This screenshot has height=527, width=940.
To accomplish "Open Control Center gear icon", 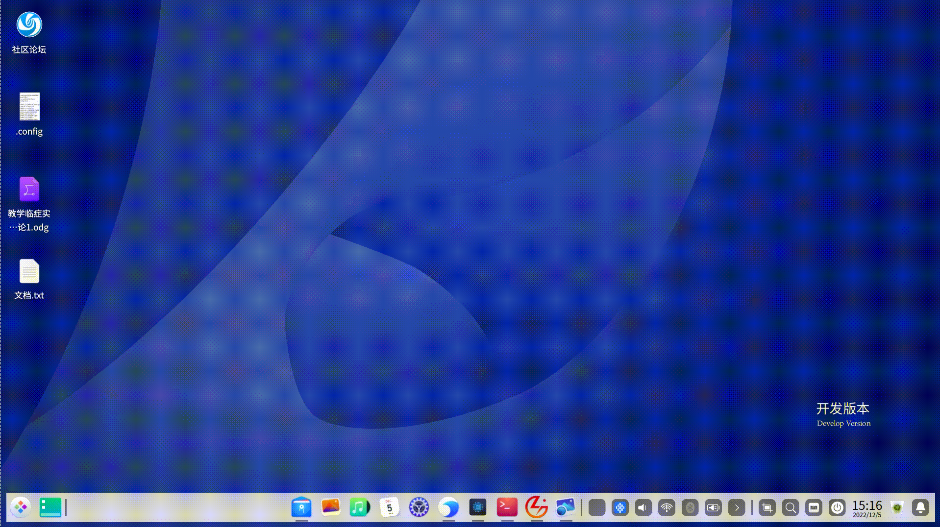I will (x=419, y=507).
